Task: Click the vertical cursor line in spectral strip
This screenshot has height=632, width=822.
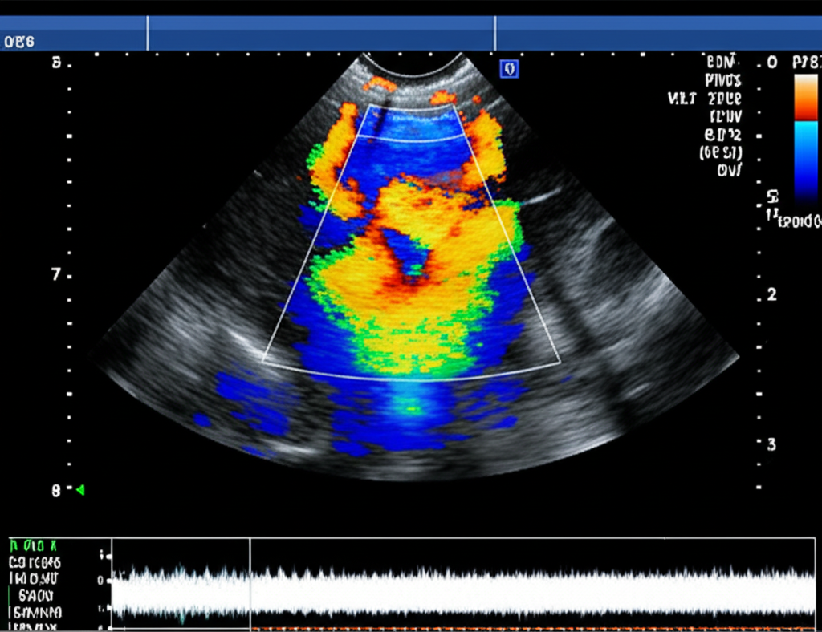Action: [x=250, y=581]
